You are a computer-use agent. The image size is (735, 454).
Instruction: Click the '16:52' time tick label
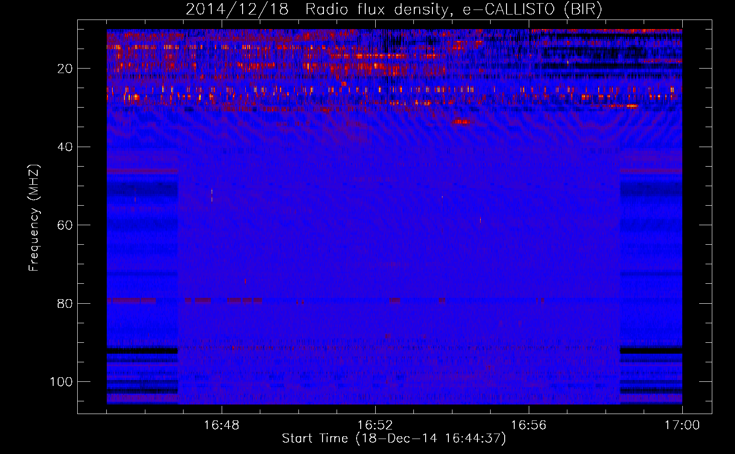375,425
